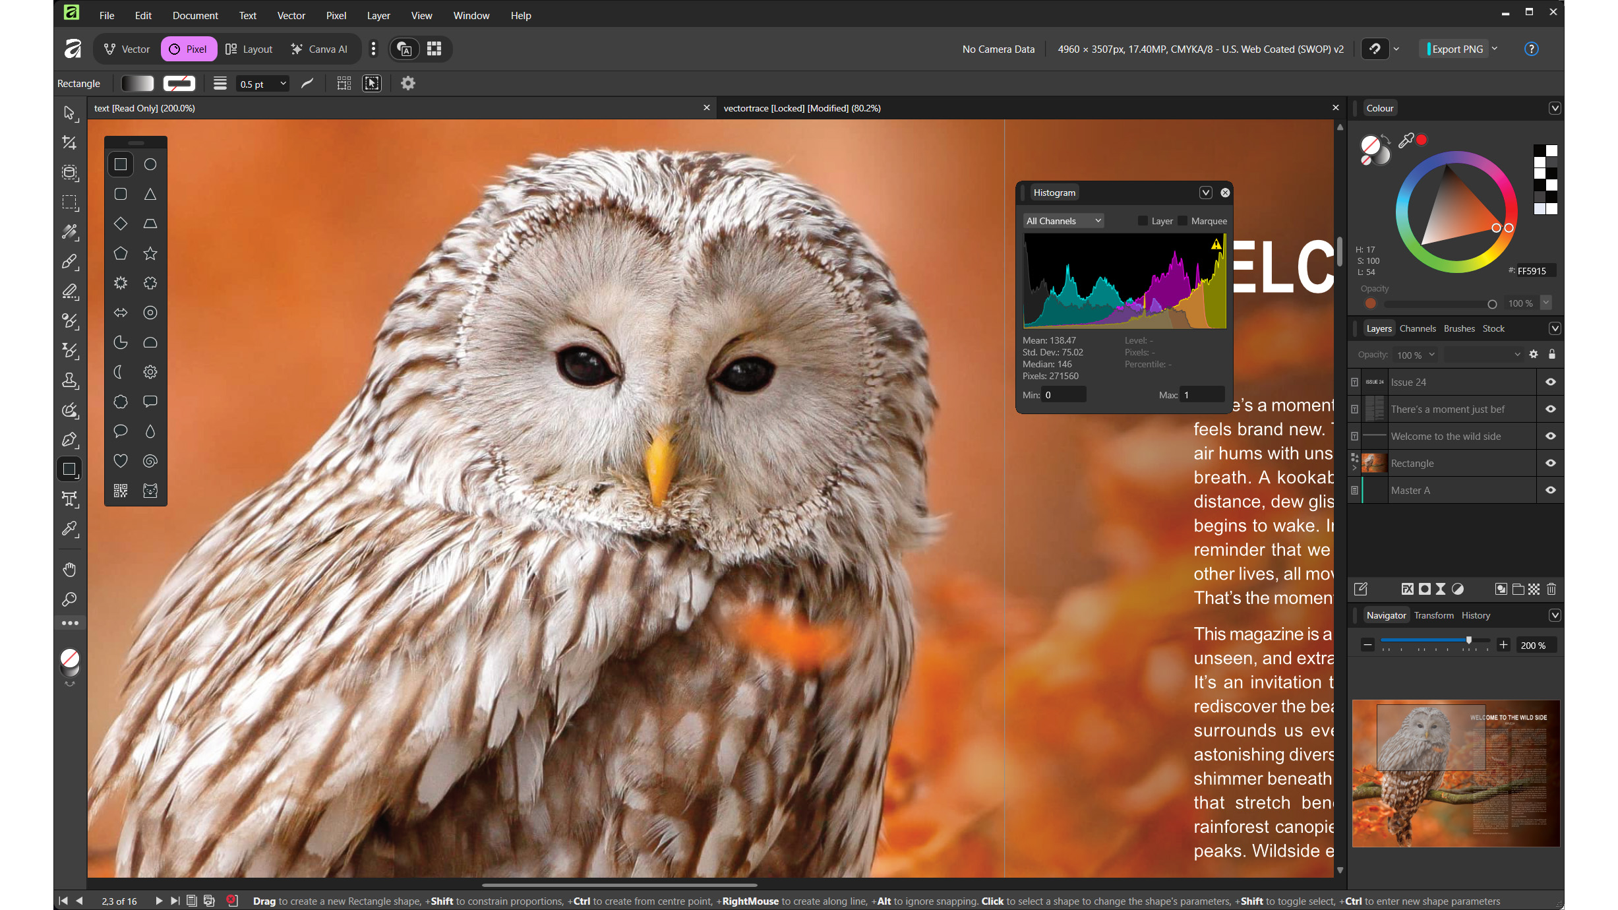This screenshot has height=910, width=1618.
Task: Add a mask layer in the Layers panel
Action: point(1424,589)
